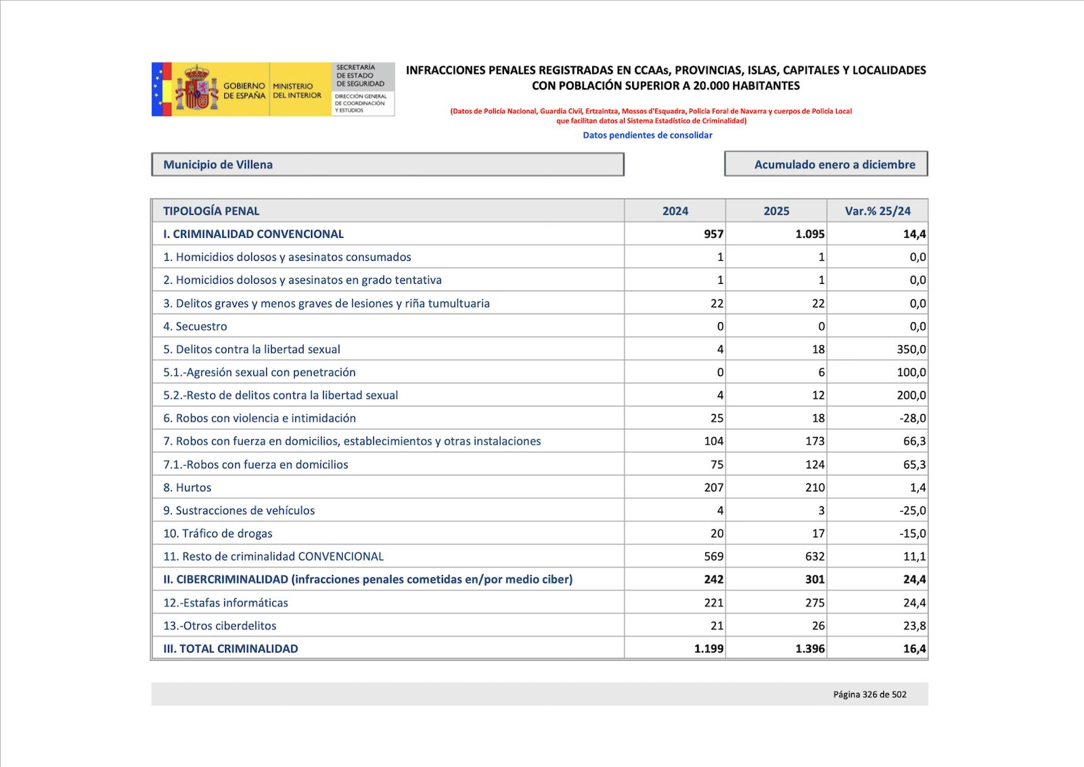Select the II. CIBERCRIMINALIDAD row label
Screen dimensions: 1084x767
(367, 579)
